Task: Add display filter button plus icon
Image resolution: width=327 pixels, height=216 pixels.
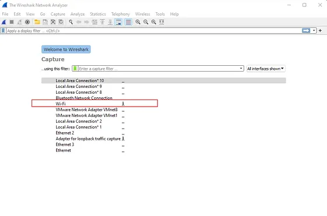Action: click(x=320, y=30)
